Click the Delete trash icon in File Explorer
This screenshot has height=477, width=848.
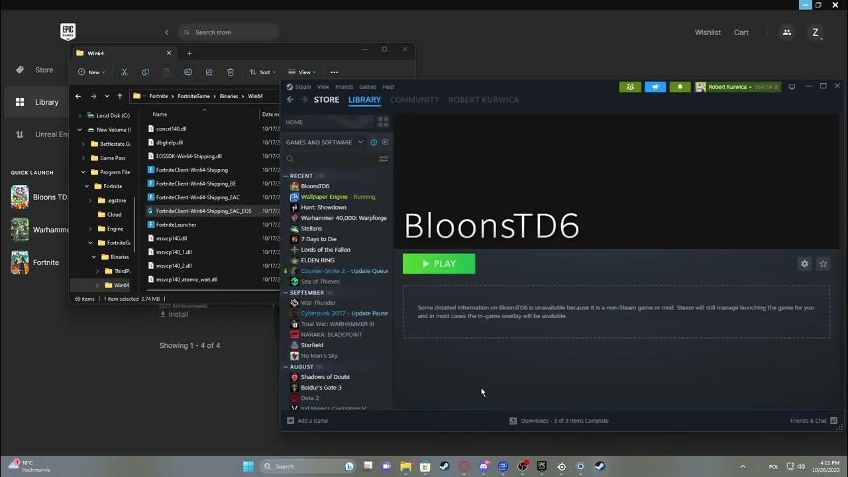pyautogui.click(x=230, y=72)
